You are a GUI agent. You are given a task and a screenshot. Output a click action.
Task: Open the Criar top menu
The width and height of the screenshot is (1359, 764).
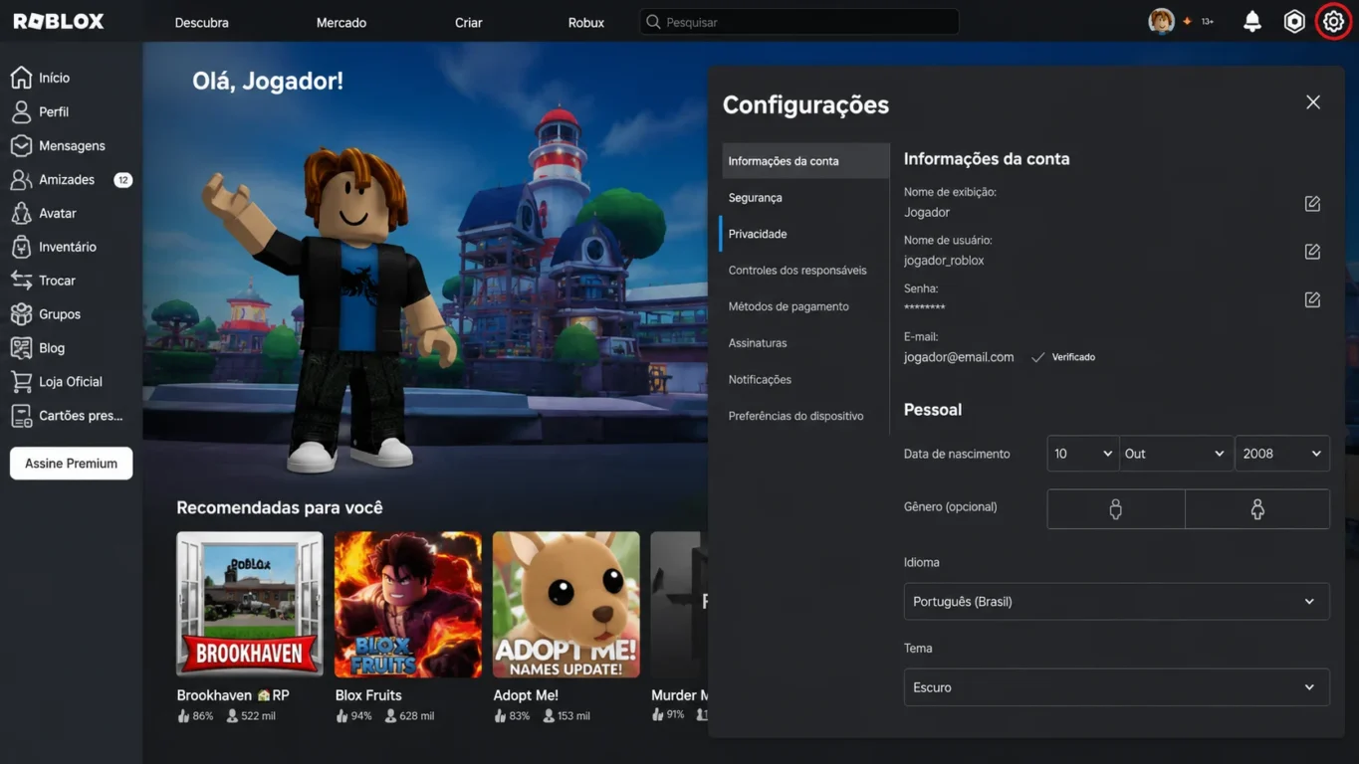click(469, 22)
